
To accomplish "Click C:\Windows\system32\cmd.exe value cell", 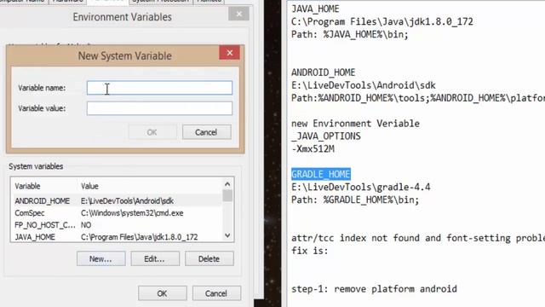I will 132,213.
